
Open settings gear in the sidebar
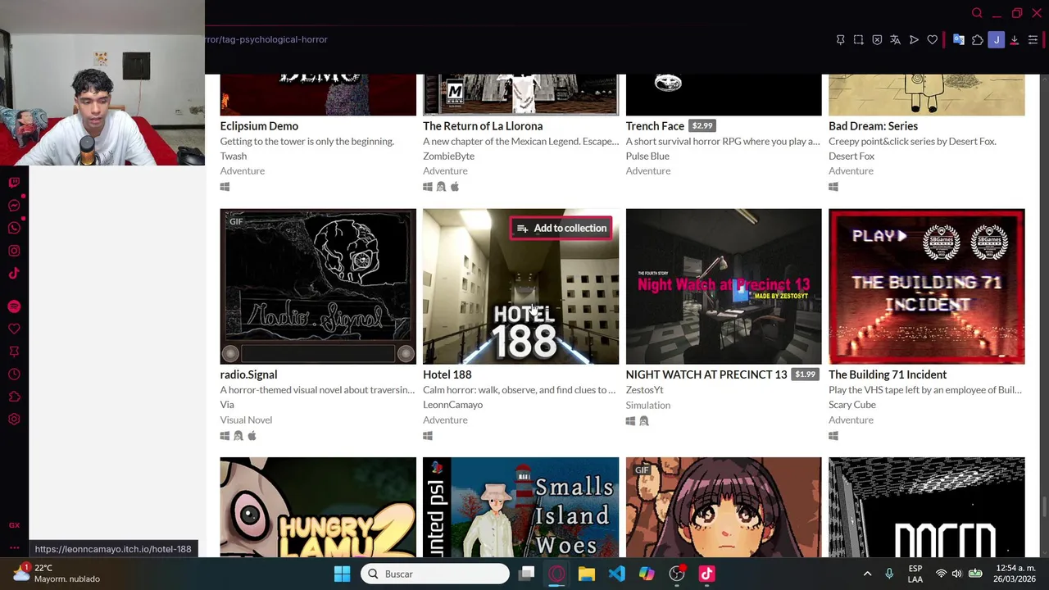(x=14, y=419)
